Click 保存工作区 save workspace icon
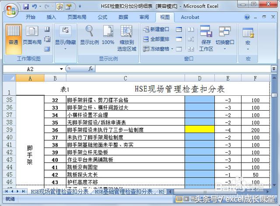 click(206, 37)
